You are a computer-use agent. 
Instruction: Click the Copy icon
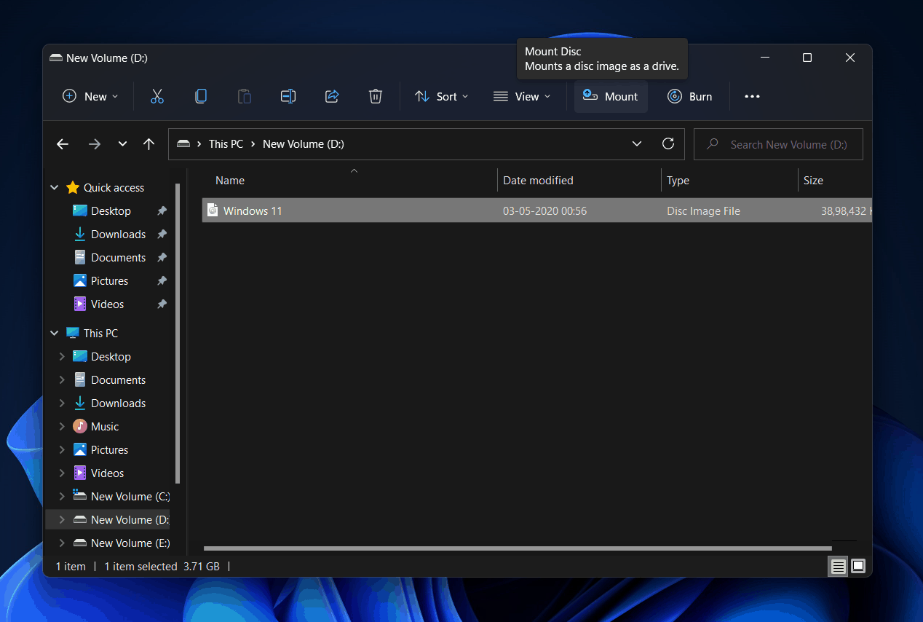(201, 95)
